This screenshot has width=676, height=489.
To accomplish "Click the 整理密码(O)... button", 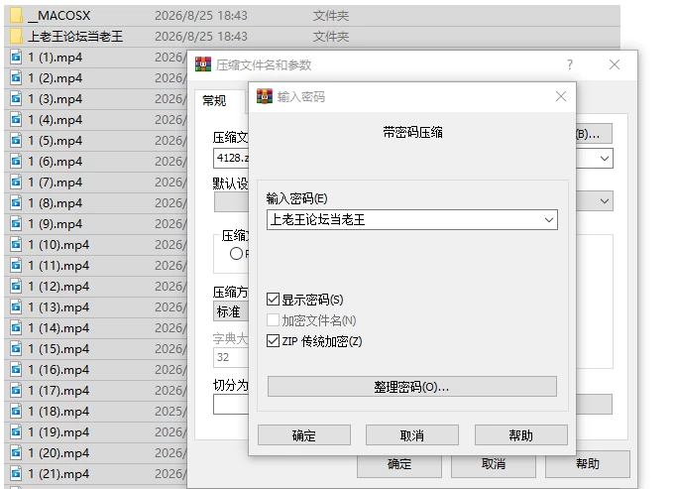I will click(x=411, y=386).
